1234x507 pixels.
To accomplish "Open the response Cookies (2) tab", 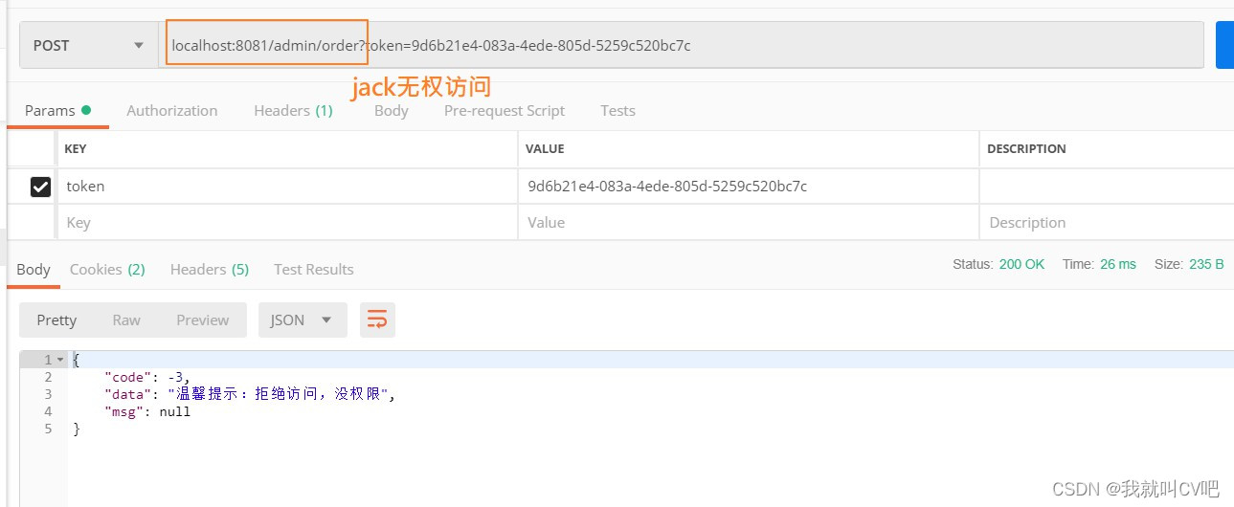I will pyautogui.click(x=107, y=270).
